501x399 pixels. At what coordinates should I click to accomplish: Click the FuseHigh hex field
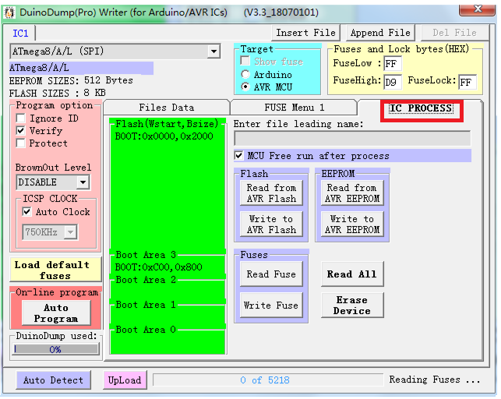click(393, 82)
